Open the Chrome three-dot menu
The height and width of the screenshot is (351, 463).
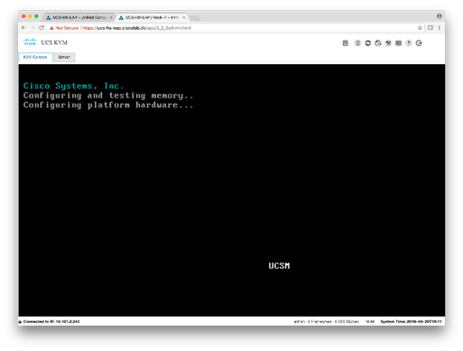[x=440, y=28]
